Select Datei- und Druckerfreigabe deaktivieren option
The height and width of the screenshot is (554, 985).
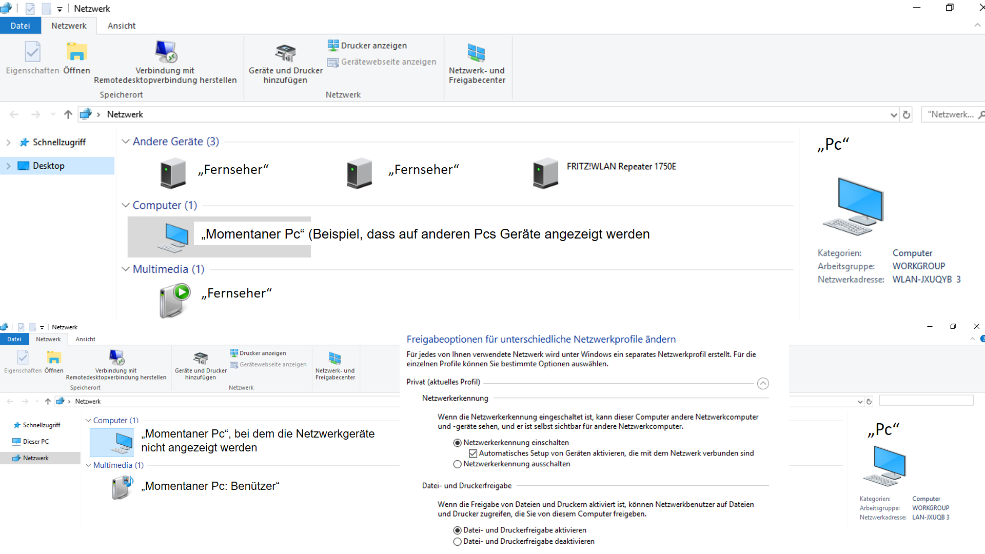[458, 542]
